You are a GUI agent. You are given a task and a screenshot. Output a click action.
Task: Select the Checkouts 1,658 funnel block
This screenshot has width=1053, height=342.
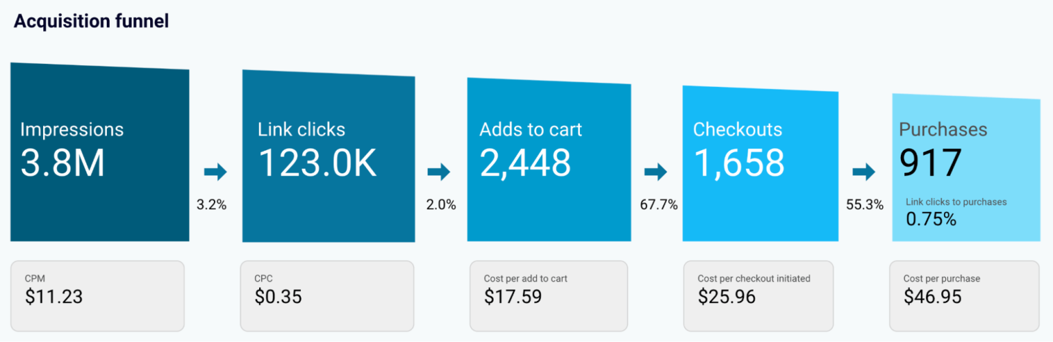(x=760, y=164)
